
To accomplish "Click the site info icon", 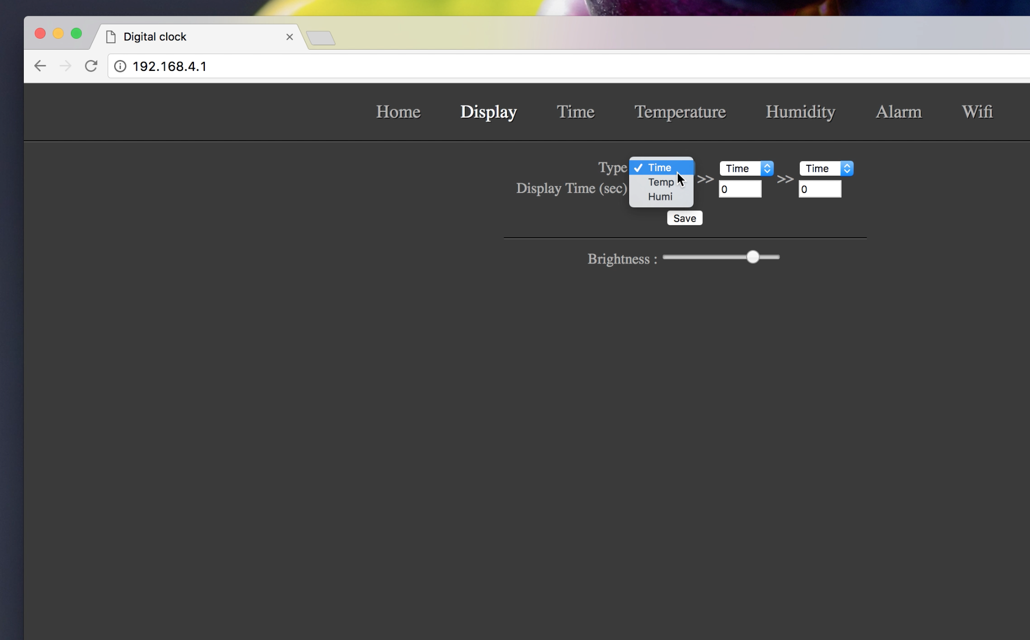I will click(120, 66).
